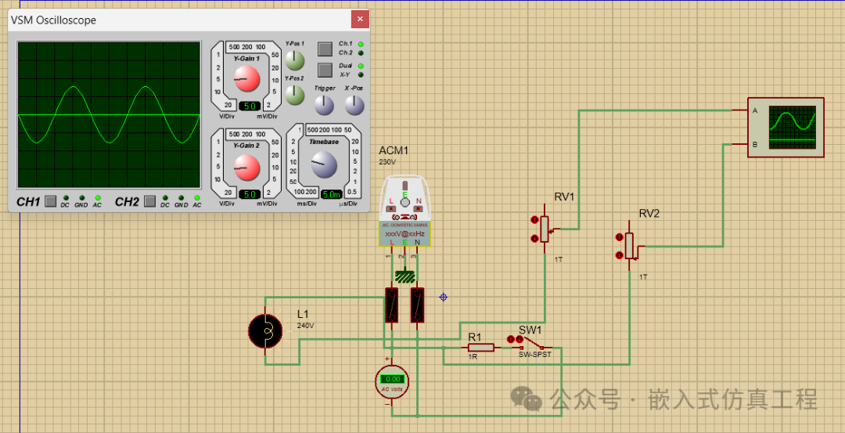Close the VSM Oscilloscope window
The image size is (845, 433).
(x=359, y=19)
